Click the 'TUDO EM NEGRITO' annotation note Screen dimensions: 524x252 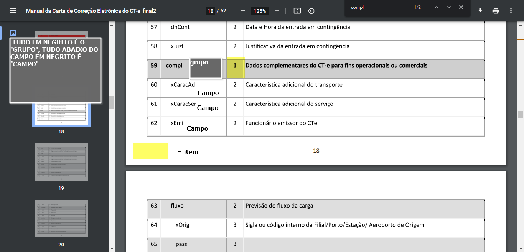click(55, 70)
